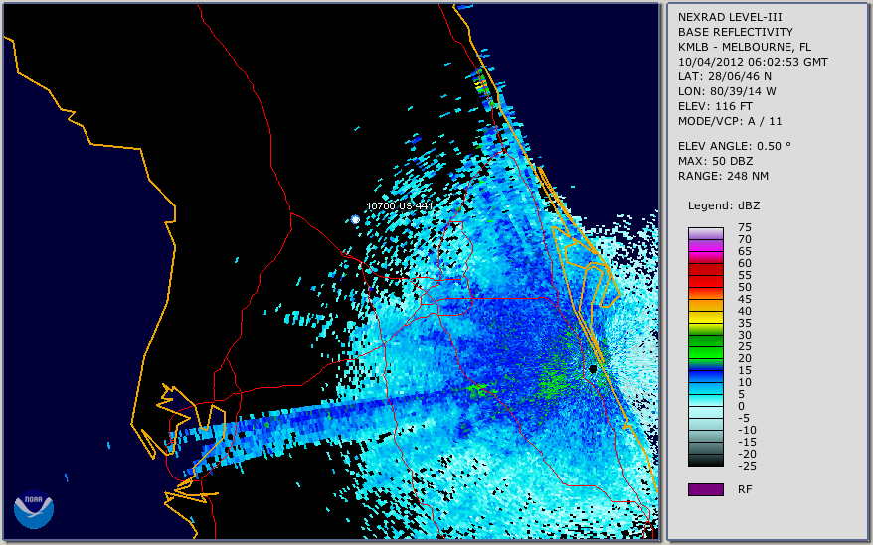
Task: Click the 'NEXRAD LEVEL-III' title text
Action: [x=730, y=17]
